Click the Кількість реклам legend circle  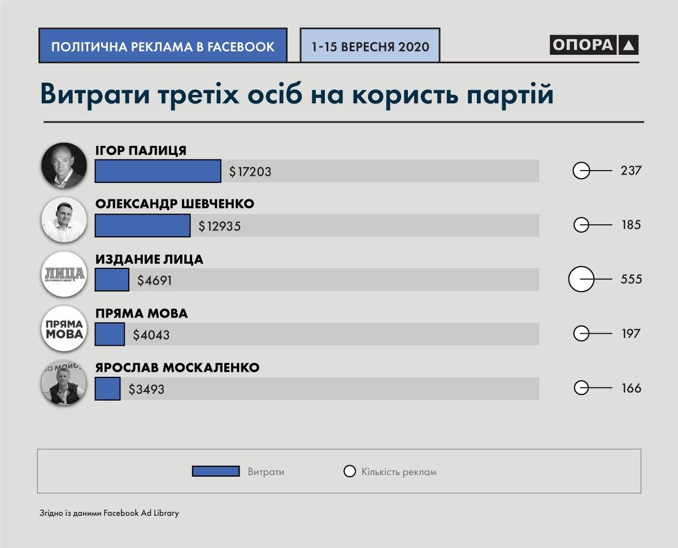point(350,472)
